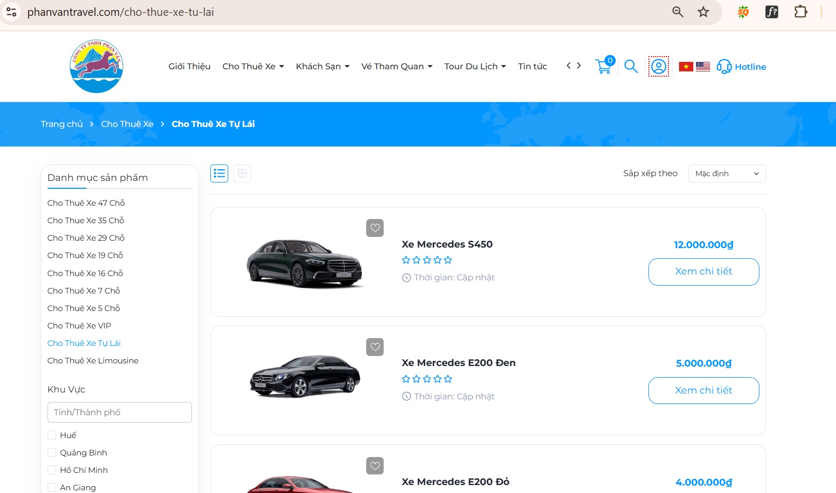Select Cho Thuê Xe 47 Chỗ category
The width and height of the screenshot is (836, 493).
86,203
